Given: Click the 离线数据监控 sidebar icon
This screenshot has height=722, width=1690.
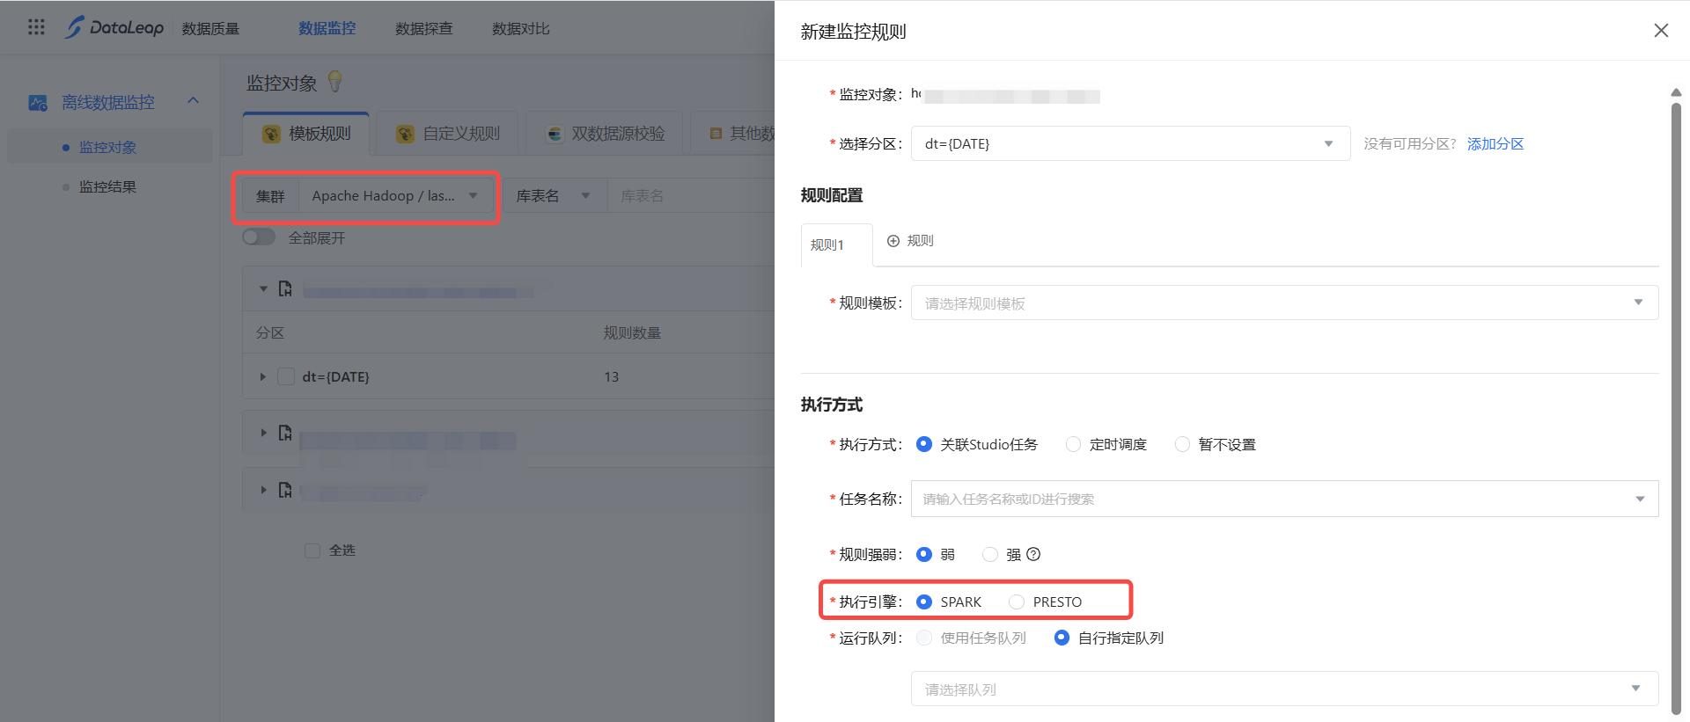Looking at the screenshot, I should (38, 103).
